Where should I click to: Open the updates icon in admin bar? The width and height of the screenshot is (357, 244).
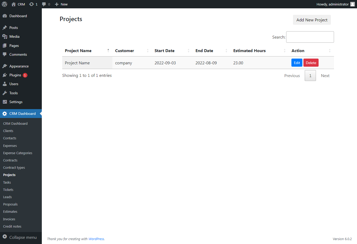tap(31, 4)
